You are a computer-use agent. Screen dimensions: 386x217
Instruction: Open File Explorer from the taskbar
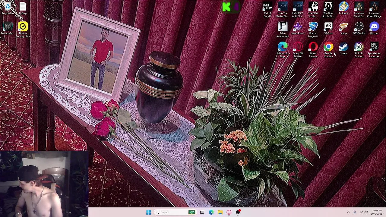pyautogui.click(x=220, y=212)
